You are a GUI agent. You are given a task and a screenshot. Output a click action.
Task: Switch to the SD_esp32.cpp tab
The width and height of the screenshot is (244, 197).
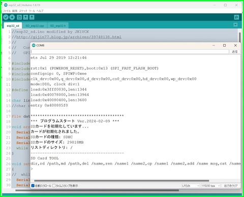[35, 26]
